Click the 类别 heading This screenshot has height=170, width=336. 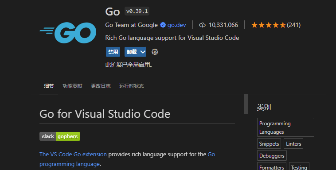264,107
